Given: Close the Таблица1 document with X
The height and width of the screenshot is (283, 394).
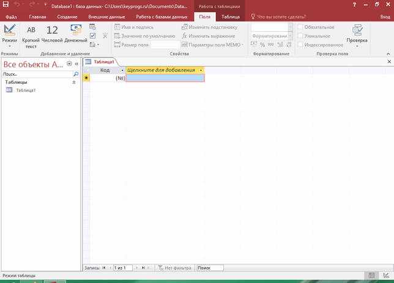Looking at the screenshot, I should pyautogui.click(x=389, y=62).
